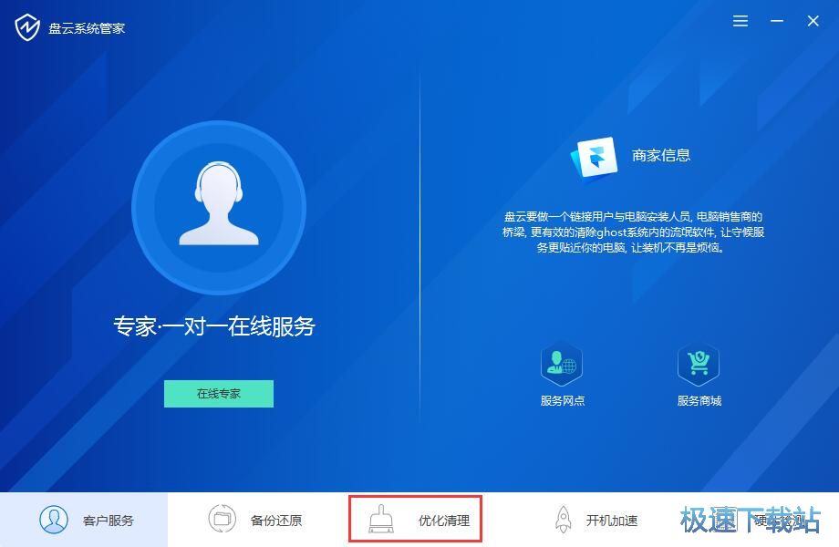Click the shield logo of 盘云系统管家
The image size is (839, 547).
[29, 26]
